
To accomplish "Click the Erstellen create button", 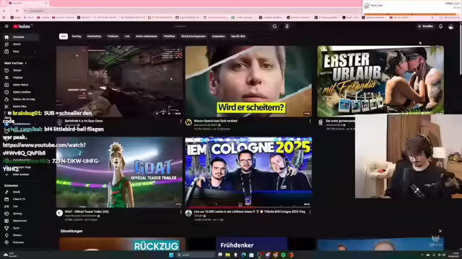I will (425, 27).
